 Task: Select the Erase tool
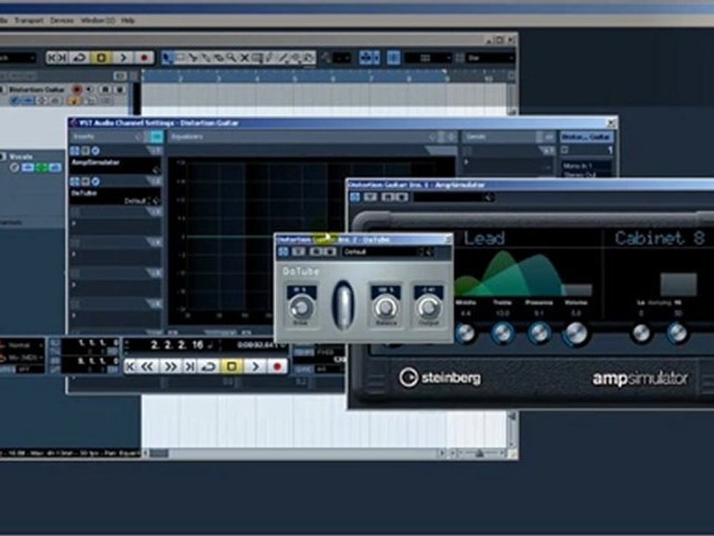coord(219,58)
